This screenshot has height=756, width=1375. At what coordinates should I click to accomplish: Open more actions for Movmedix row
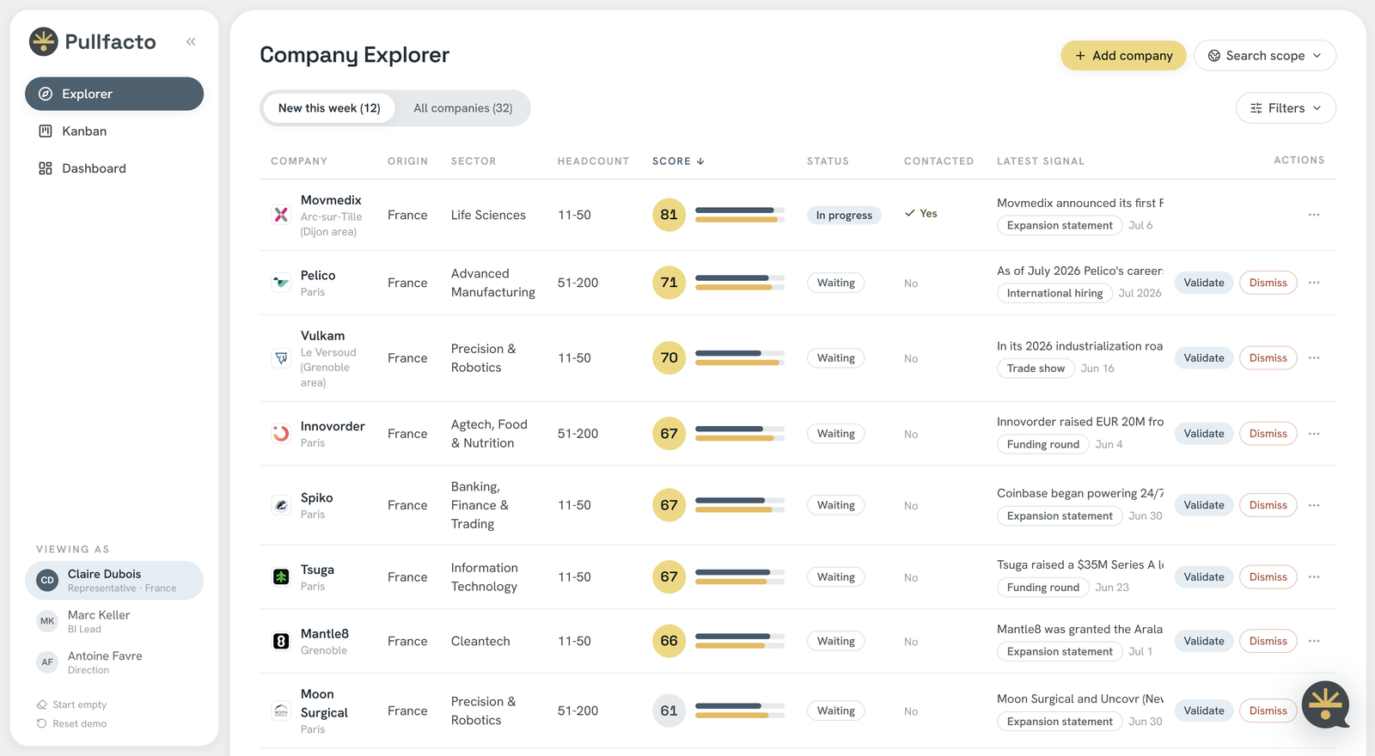pyautogui.click(x=1314, y=215)
